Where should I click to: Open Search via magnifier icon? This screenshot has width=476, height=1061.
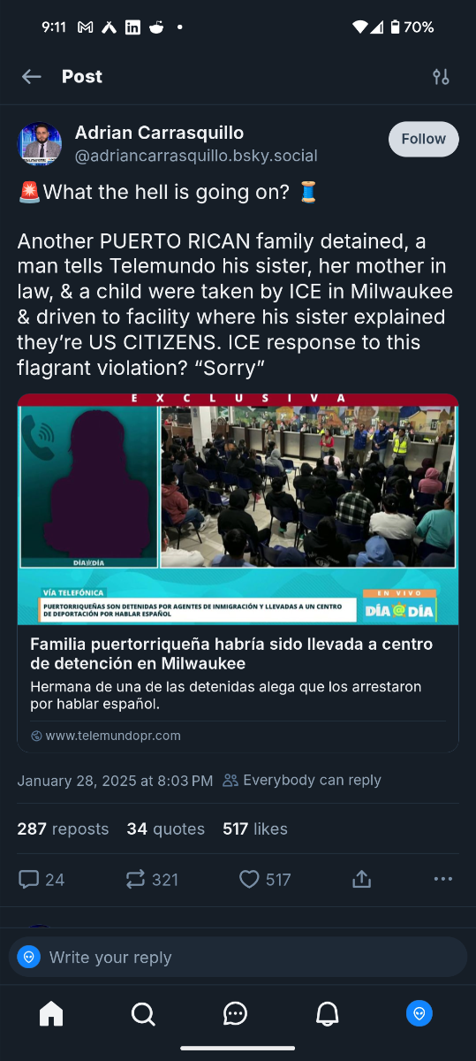coord(143,1013)
